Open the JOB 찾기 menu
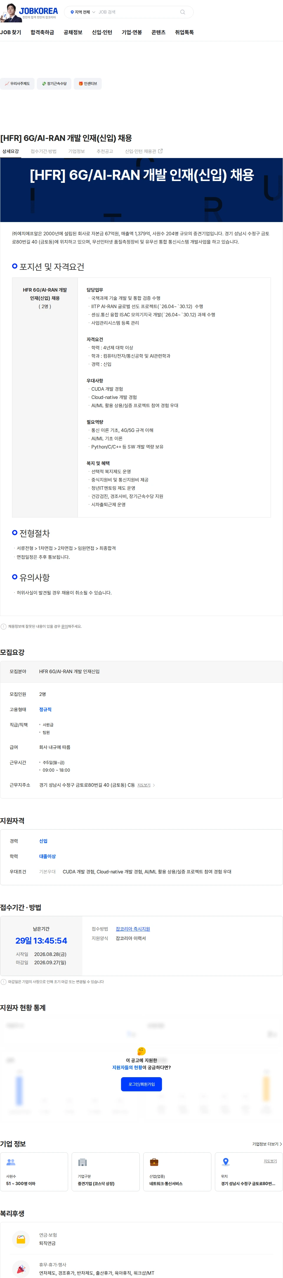The width and height of the screenshot is (283, 1278). point(11,32)
